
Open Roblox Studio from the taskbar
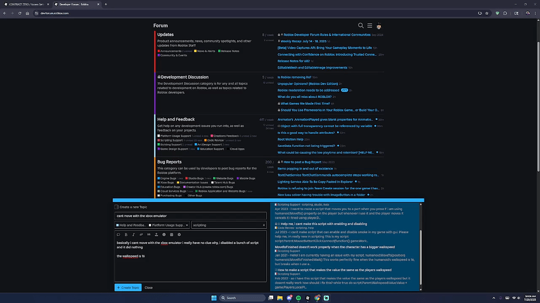308,298
